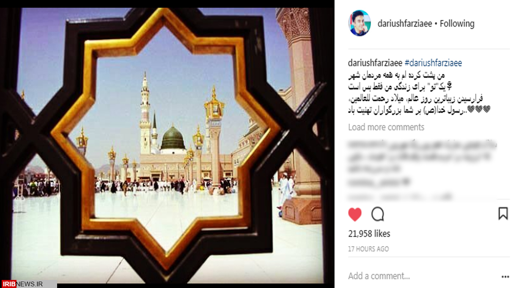Open the three-dot more options menu
Screen dimensions: 511x288
click(x=505, y=277)
